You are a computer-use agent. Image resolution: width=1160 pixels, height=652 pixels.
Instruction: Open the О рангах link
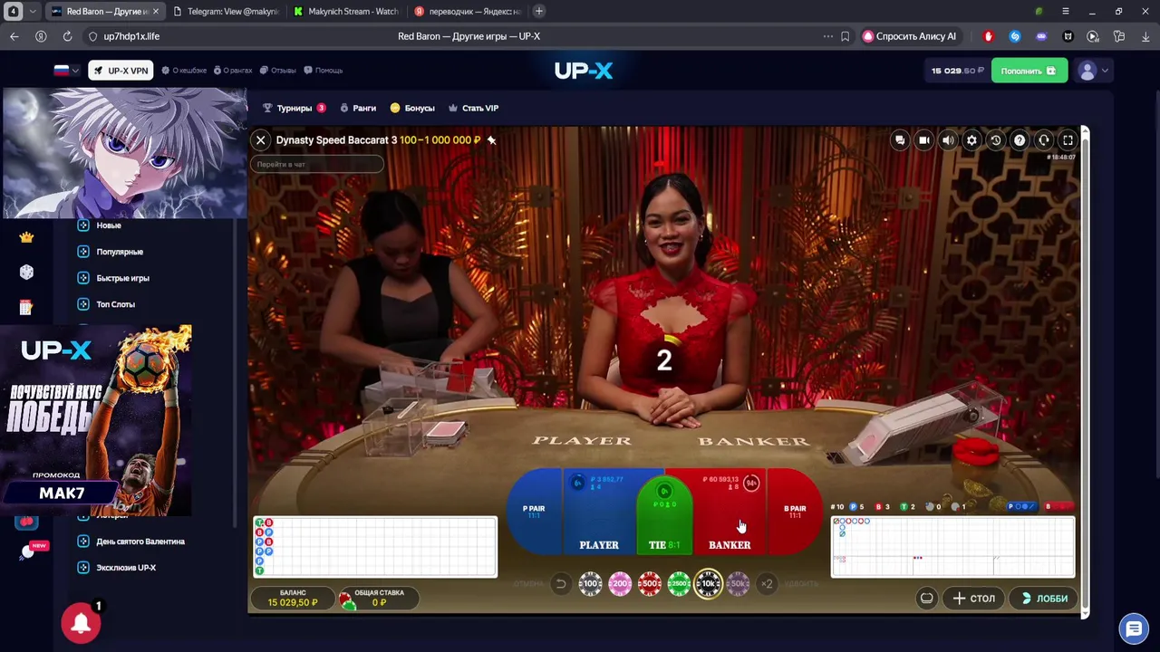(x=233, y=71)
